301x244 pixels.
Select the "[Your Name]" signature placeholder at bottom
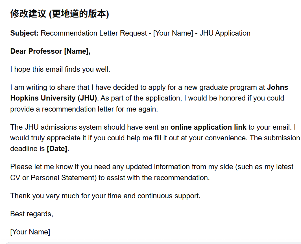(x=30, y=232)
